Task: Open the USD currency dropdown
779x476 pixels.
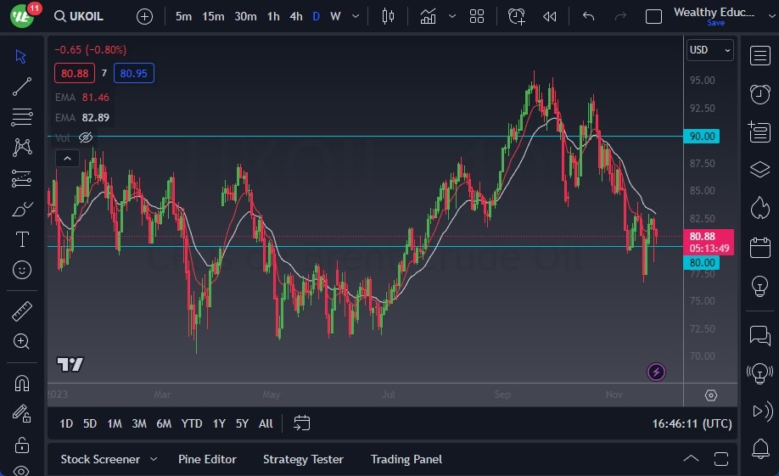Action: [x=709, y=50]
